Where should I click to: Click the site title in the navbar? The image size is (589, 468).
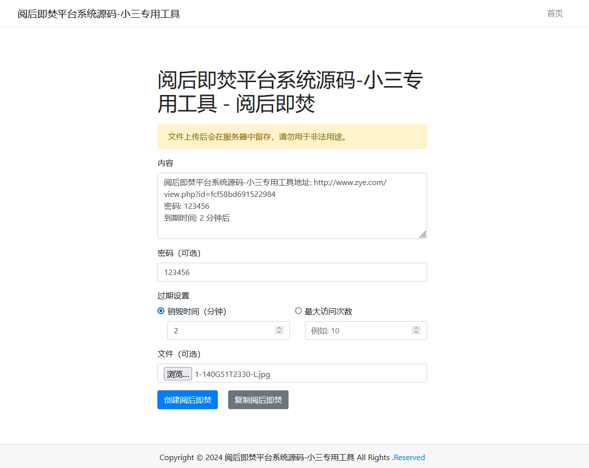coord(98,14)
